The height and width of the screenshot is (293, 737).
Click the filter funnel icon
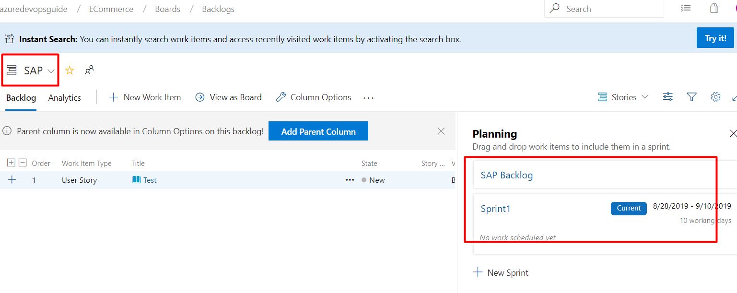(x=691, y=97)
